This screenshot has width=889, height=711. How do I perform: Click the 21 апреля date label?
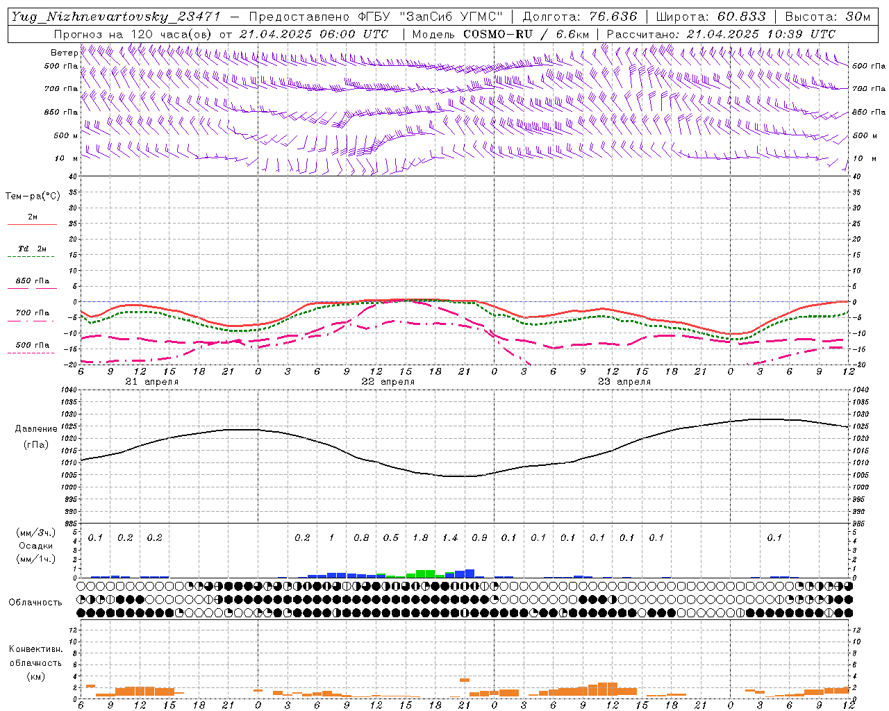(x=151, y=382)
